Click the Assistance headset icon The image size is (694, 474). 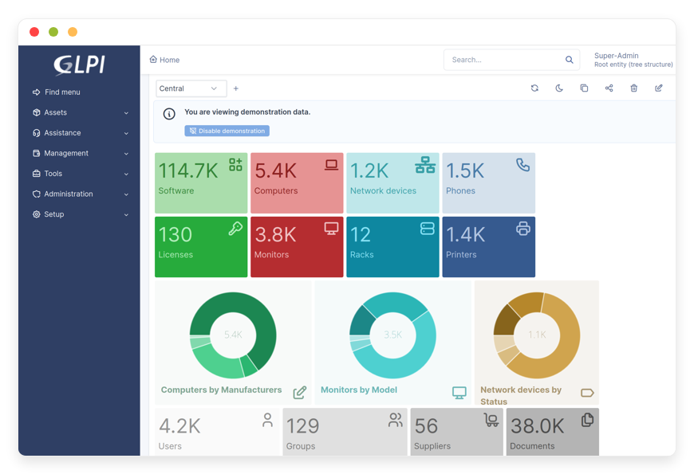click(36, 133)
